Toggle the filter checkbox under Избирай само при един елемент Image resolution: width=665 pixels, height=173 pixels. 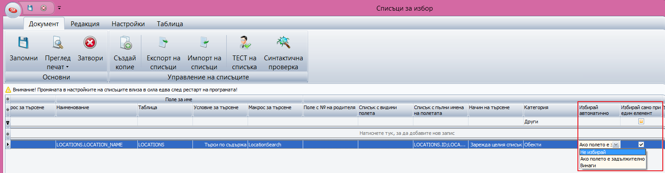pyautogui.click(x=641, y=122)
